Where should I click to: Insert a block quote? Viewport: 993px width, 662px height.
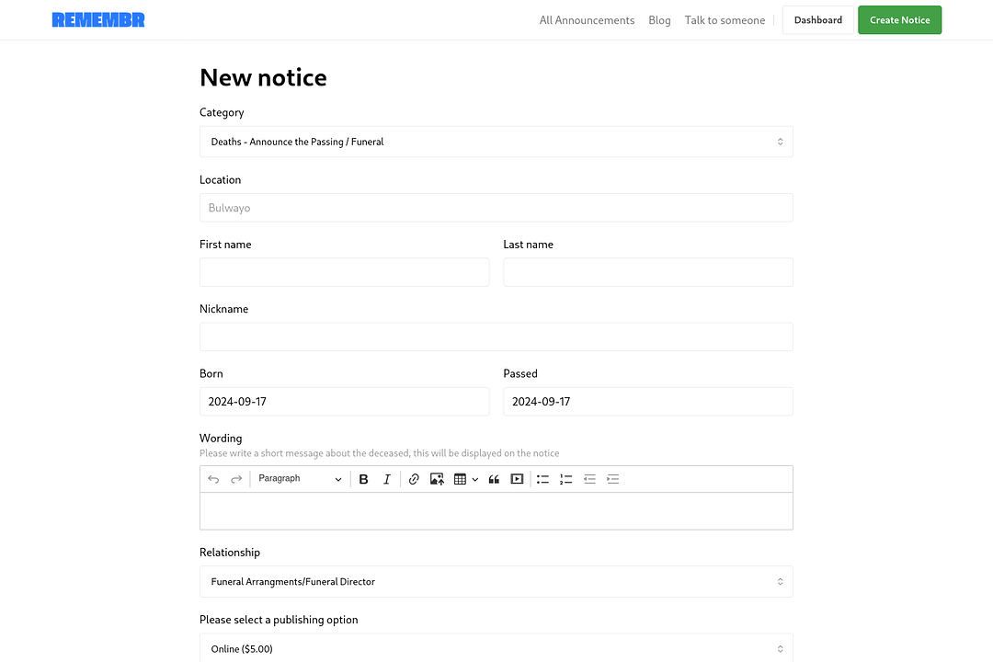494,479
